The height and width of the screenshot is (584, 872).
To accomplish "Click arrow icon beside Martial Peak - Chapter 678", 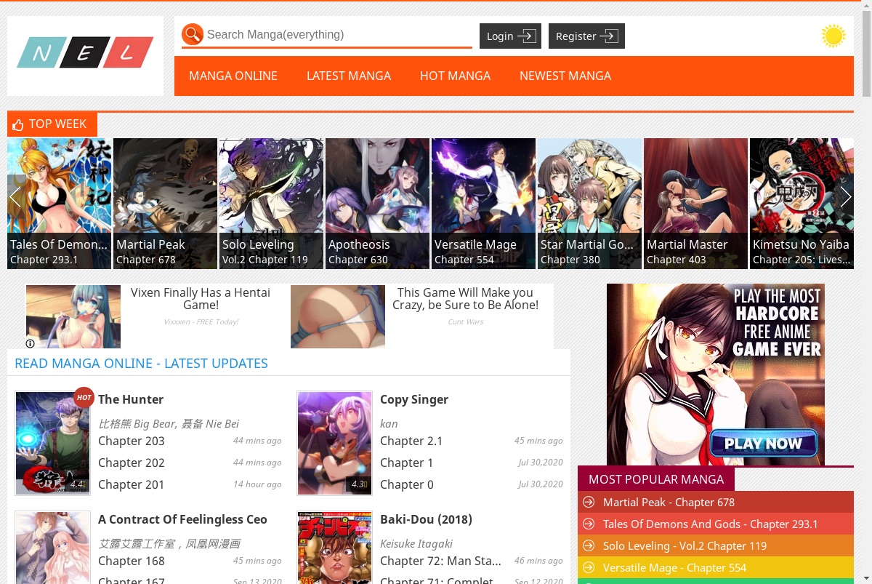I will click(x=589, y=503).
